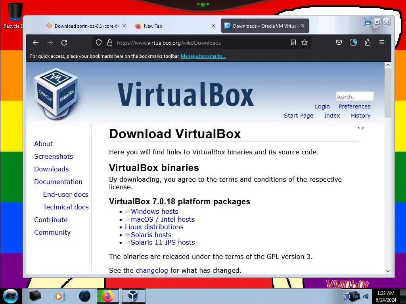406x304 pixels.
Task: Open Community in the sidebar
Action: [x=52, y=232]
